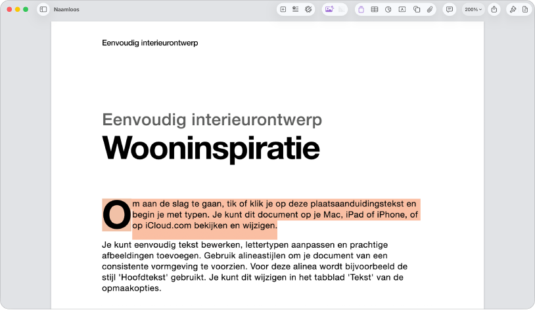
Task: Click the word lettertypen in second paragraph
Action: pyautogui.click(x=266, y=244)
